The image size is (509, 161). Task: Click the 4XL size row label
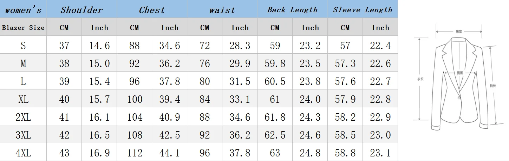pyautogui.click(x=23, y=153)
